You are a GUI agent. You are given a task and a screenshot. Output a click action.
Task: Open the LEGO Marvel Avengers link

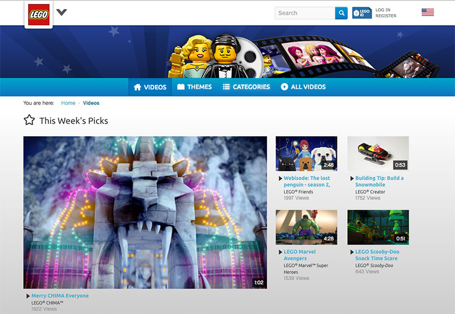[x=300, y=255]
